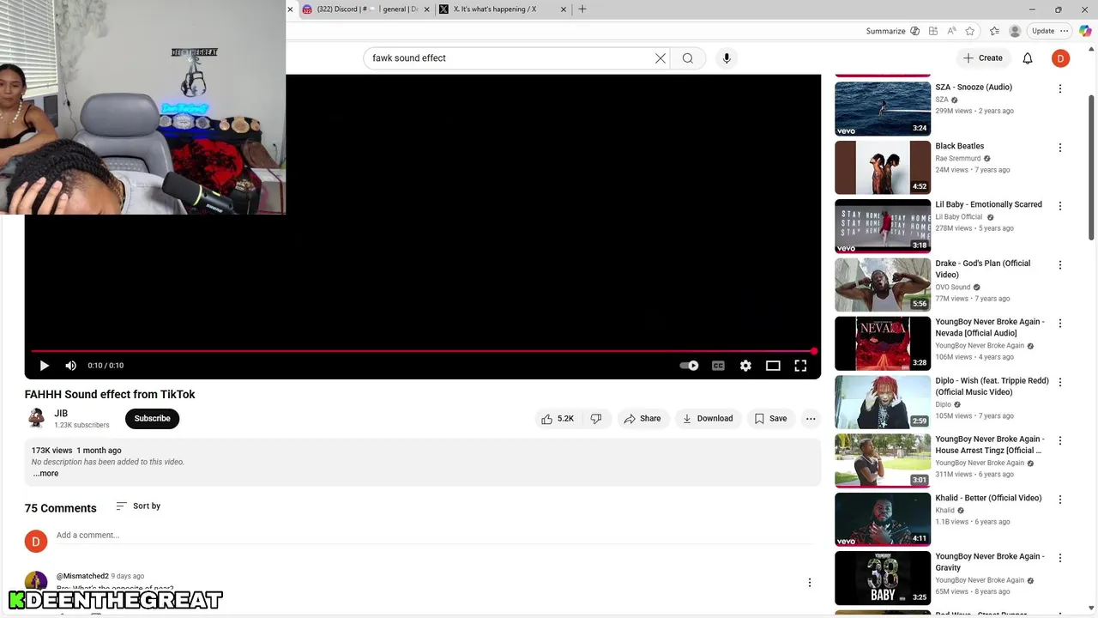1098x618 pixels.
Task: Add page to favorites star
Action: 970,31
